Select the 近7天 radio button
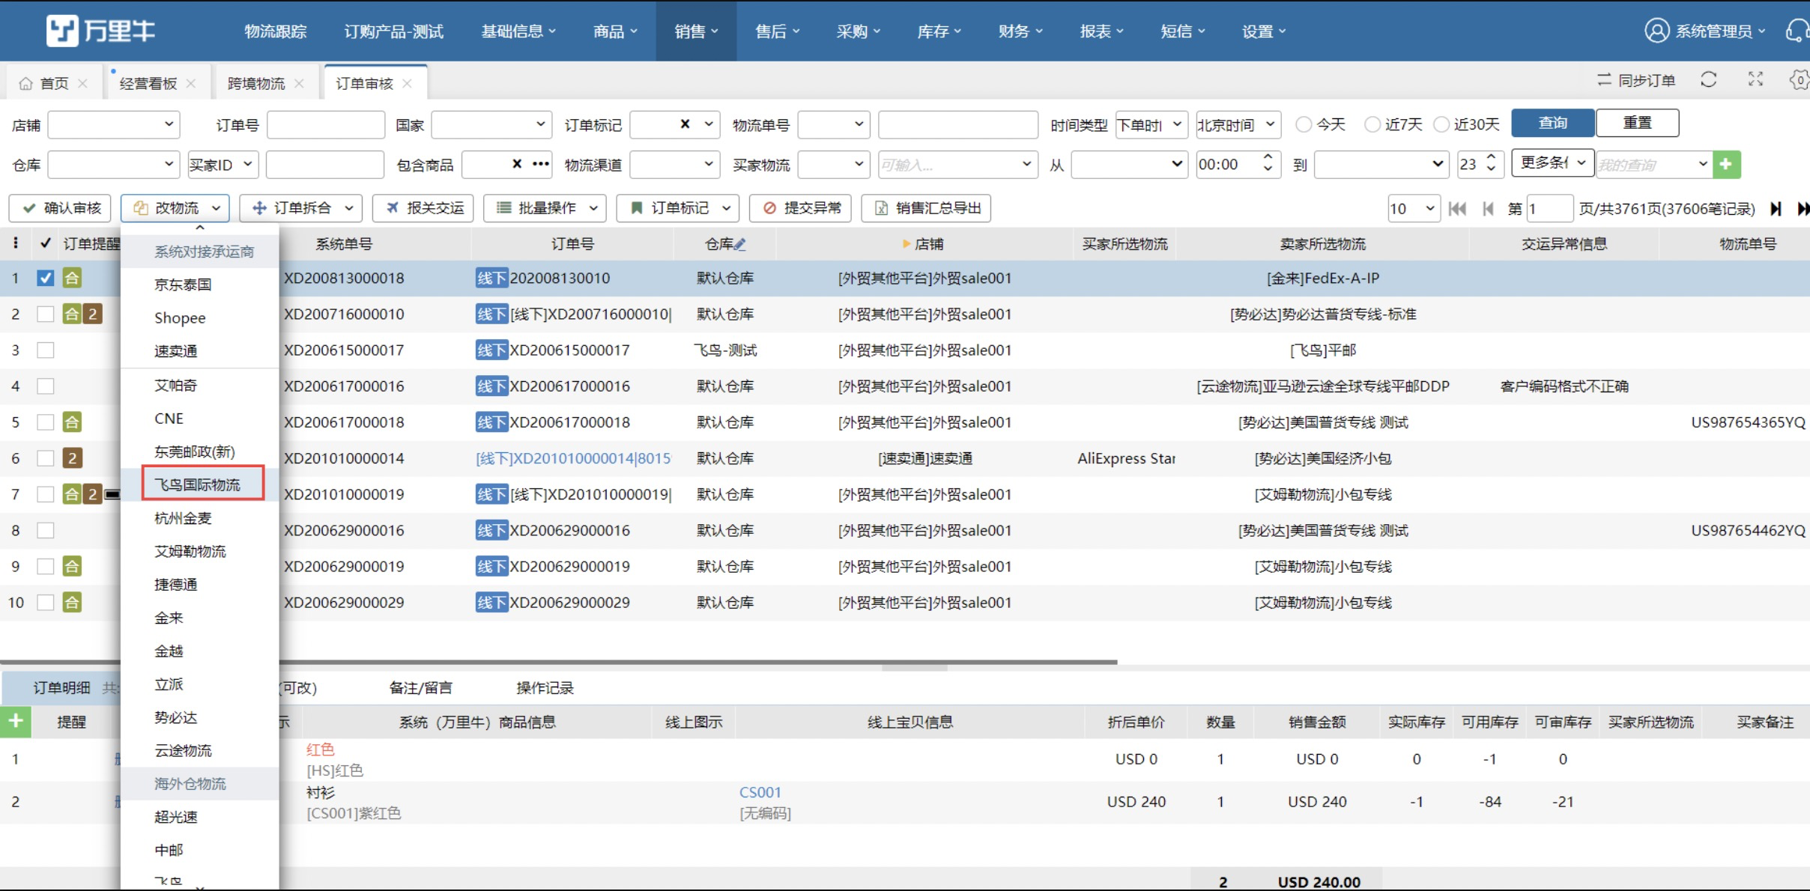1810x891 pixels. click(1372, 124)
